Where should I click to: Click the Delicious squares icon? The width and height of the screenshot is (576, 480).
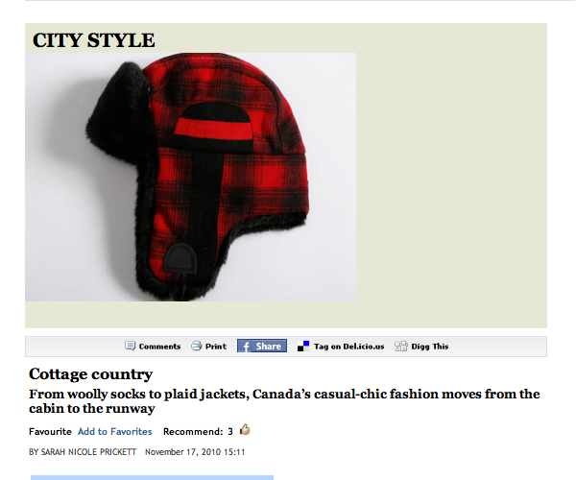pyautogui.click(x=303, y=346)
